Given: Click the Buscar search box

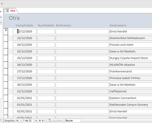Looking at the screenshot, I should click(x=73, y=120).
